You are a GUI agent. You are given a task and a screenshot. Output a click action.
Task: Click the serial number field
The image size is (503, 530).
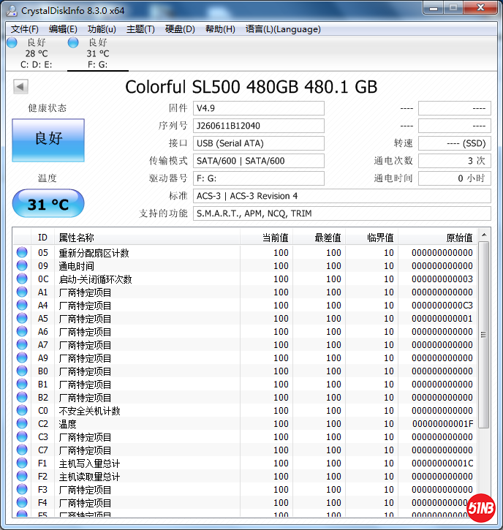tap(258, 126)
